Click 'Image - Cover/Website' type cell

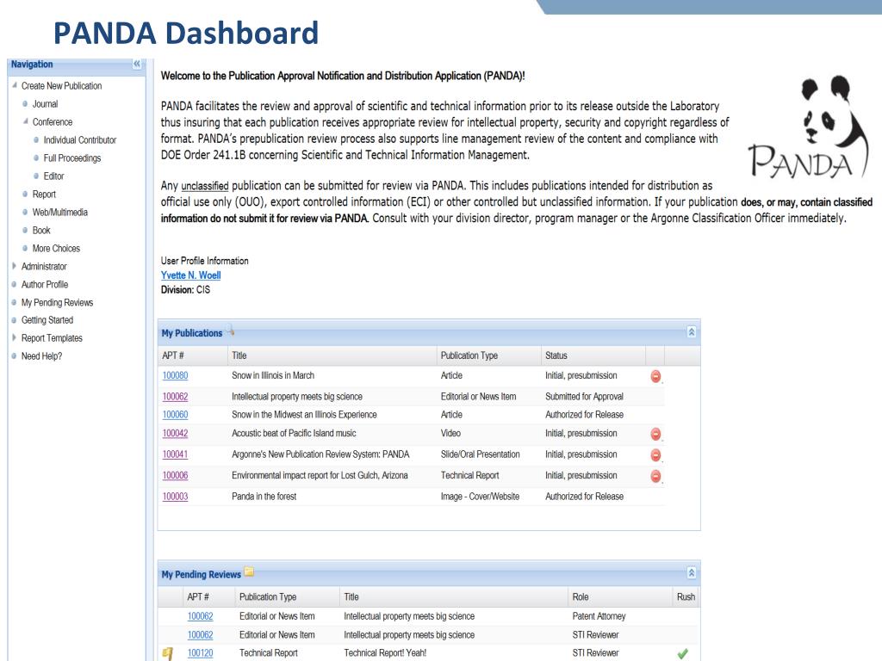[480, 497]
